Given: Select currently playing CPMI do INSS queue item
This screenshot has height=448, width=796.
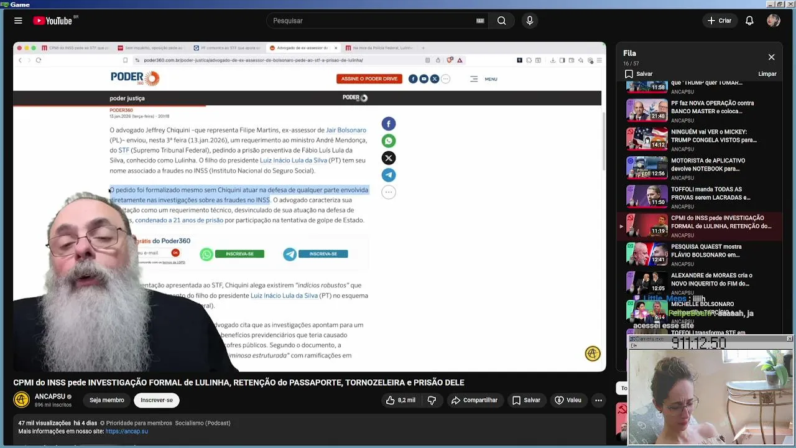Looking at the screenshot, I should pyautogui.click(x=701, y=226).
